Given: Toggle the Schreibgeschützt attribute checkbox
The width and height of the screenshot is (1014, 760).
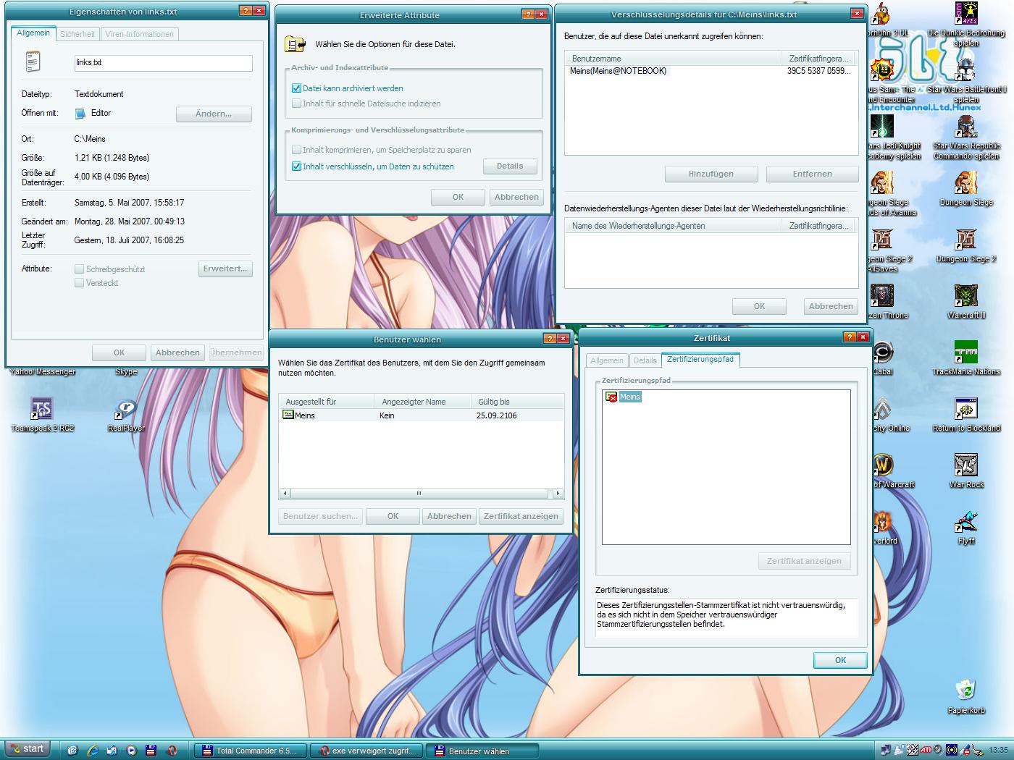Looking at the screenshot, I should click(x=80, y=269).
